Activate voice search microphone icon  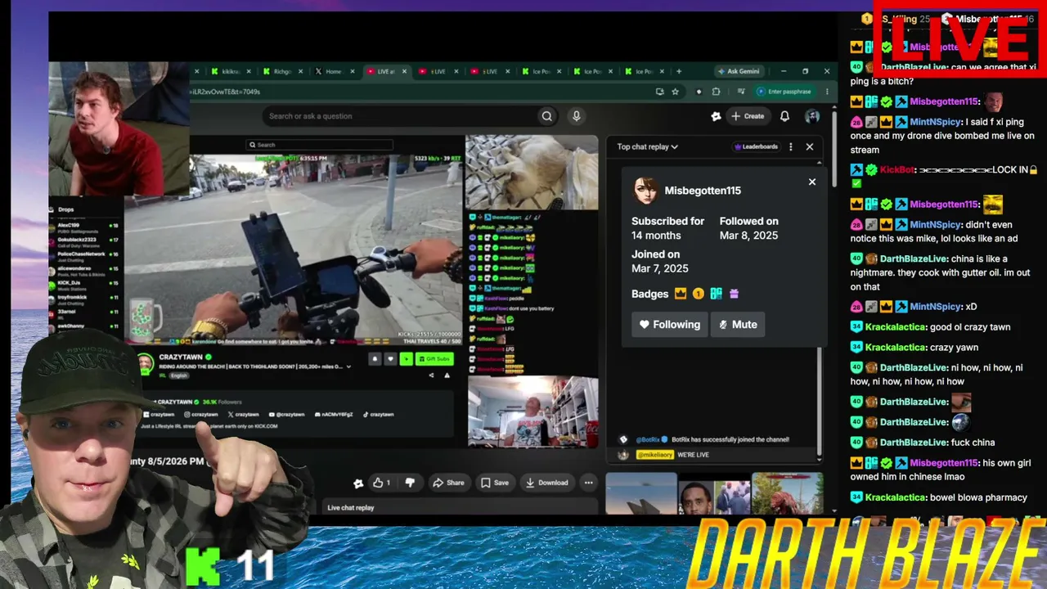coord(576,116)
